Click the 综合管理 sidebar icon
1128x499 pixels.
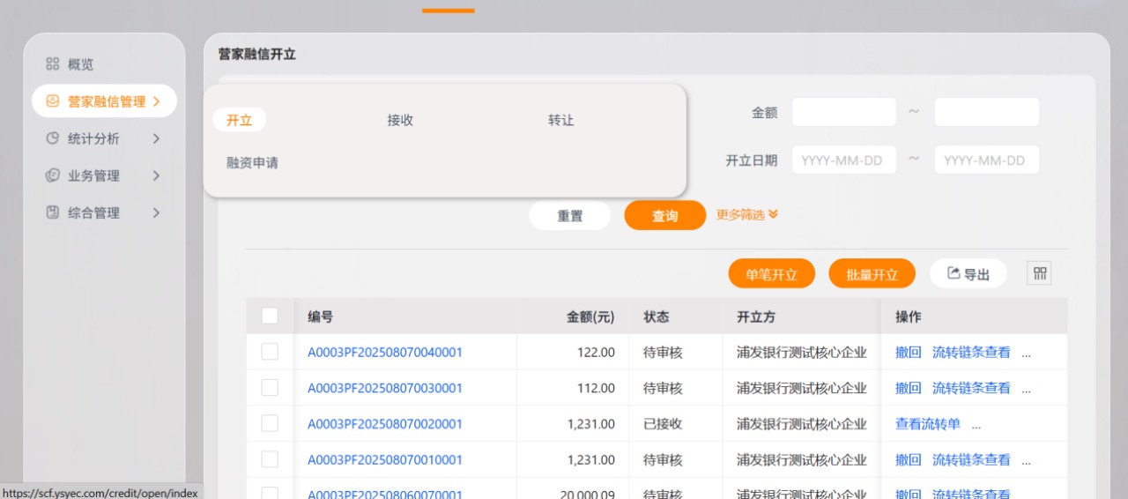[53, 212]
